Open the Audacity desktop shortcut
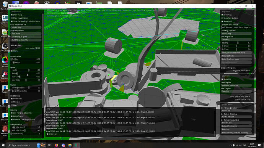 [x=5, y=89]
